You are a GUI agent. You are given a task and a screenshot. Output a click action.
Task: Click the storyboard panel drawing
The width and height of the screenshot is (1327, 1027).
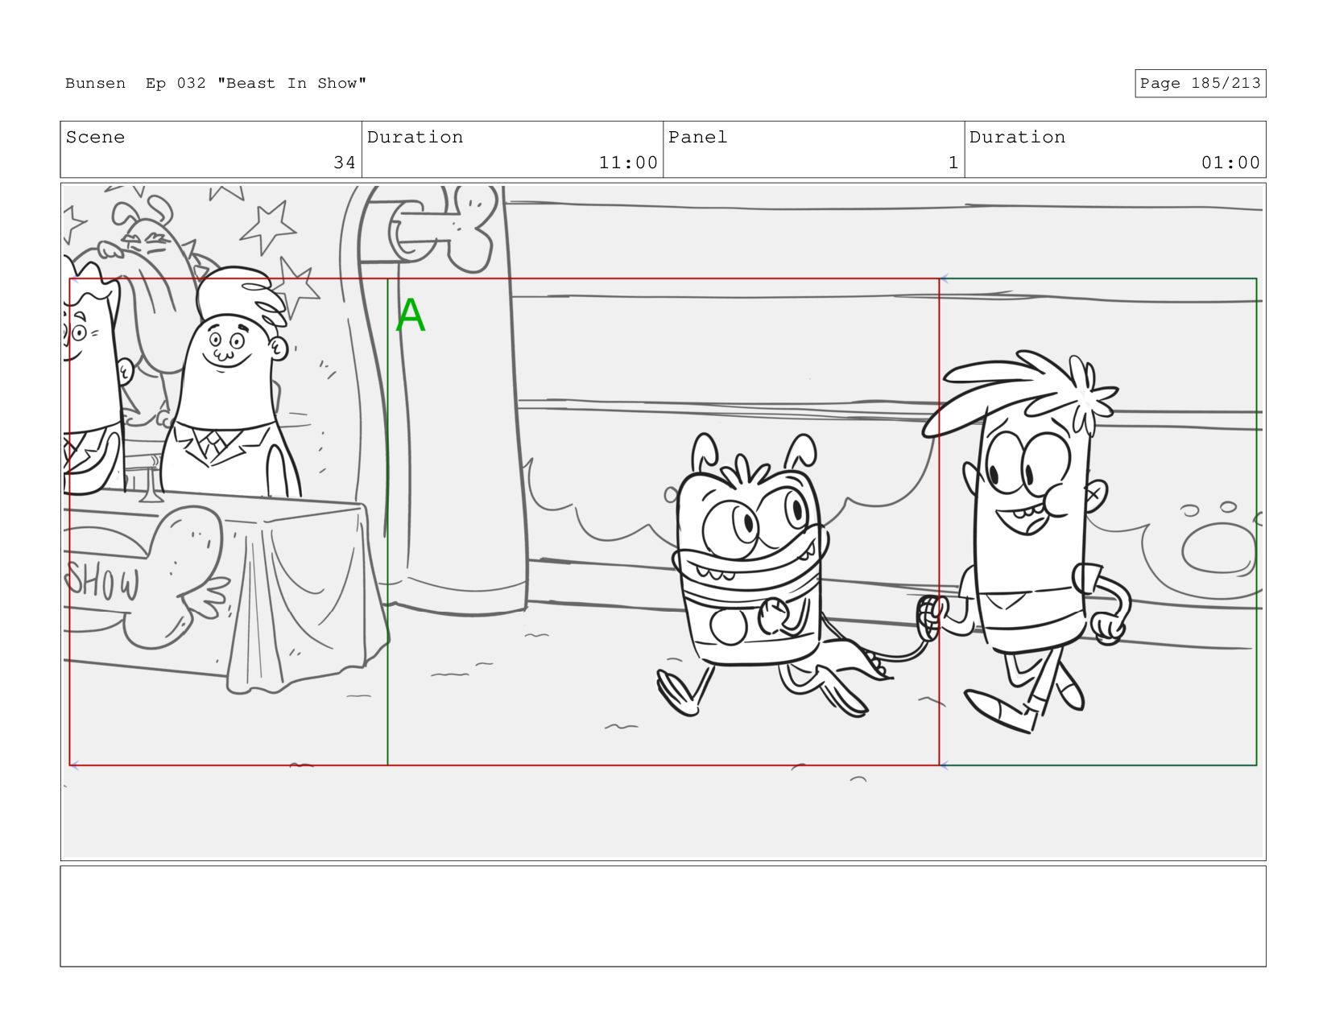click(663, 522)
